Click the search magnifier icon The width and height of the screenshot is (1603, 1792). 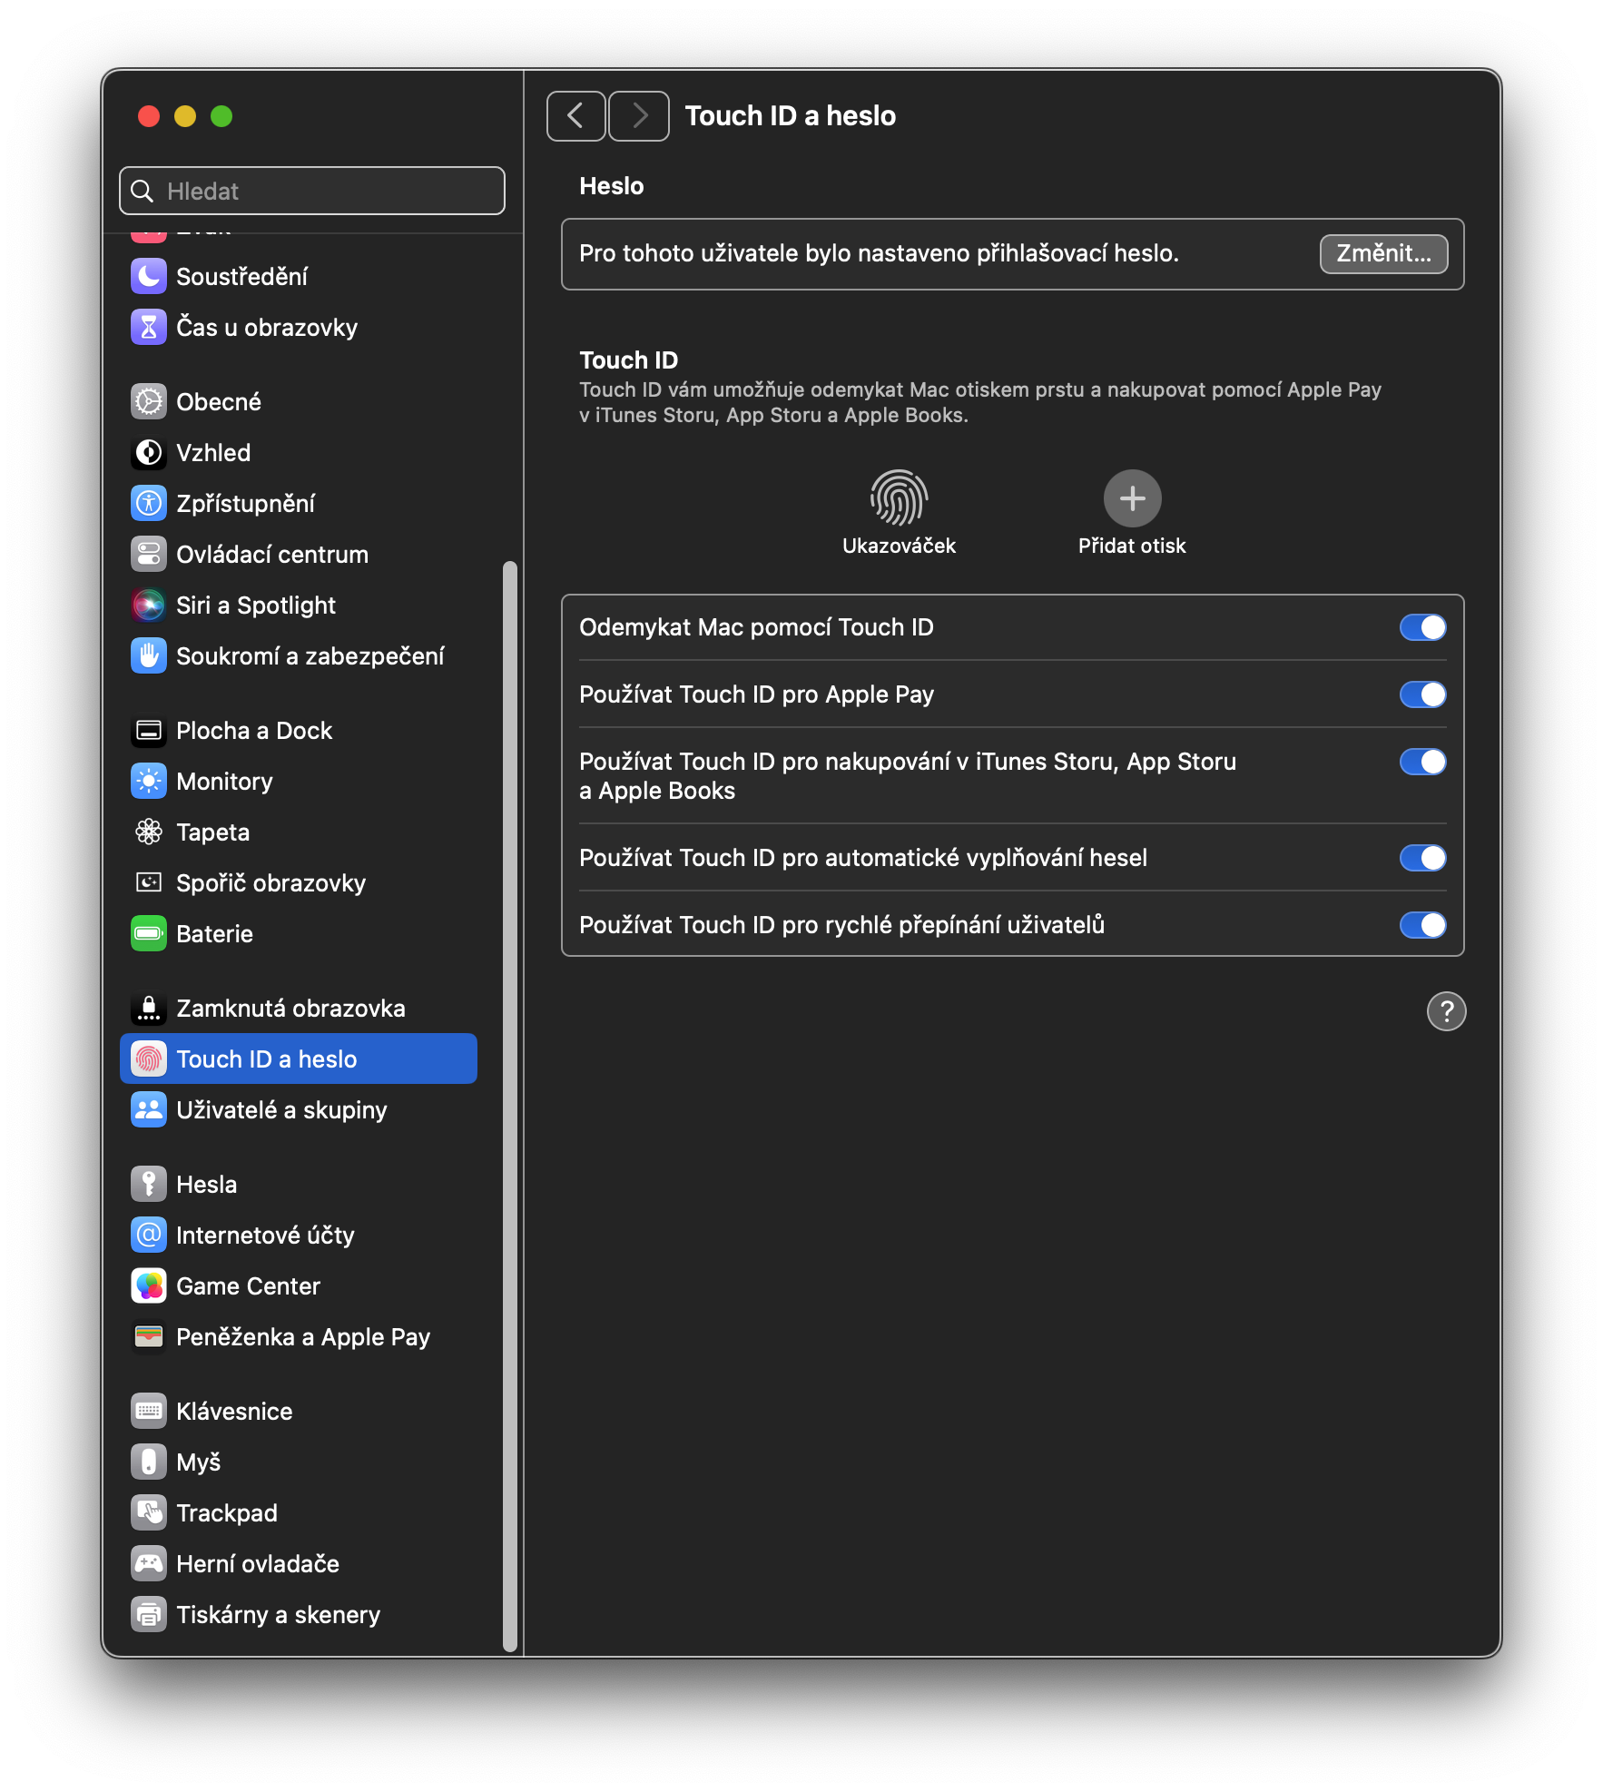[x=143, y=191]
